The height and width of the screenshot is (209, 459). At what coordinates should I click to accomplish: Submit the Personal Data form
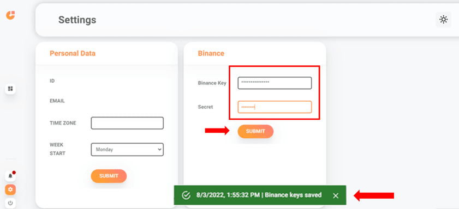point(109,176)
